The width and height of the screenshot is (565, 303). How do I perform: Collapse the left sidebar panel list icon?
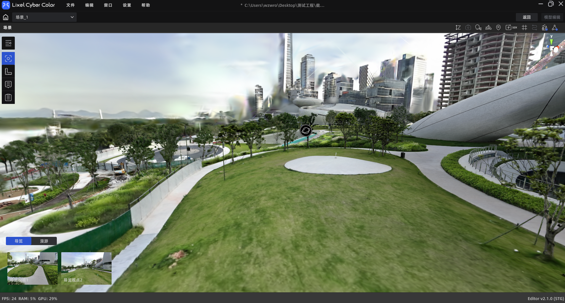pos(8,43)
